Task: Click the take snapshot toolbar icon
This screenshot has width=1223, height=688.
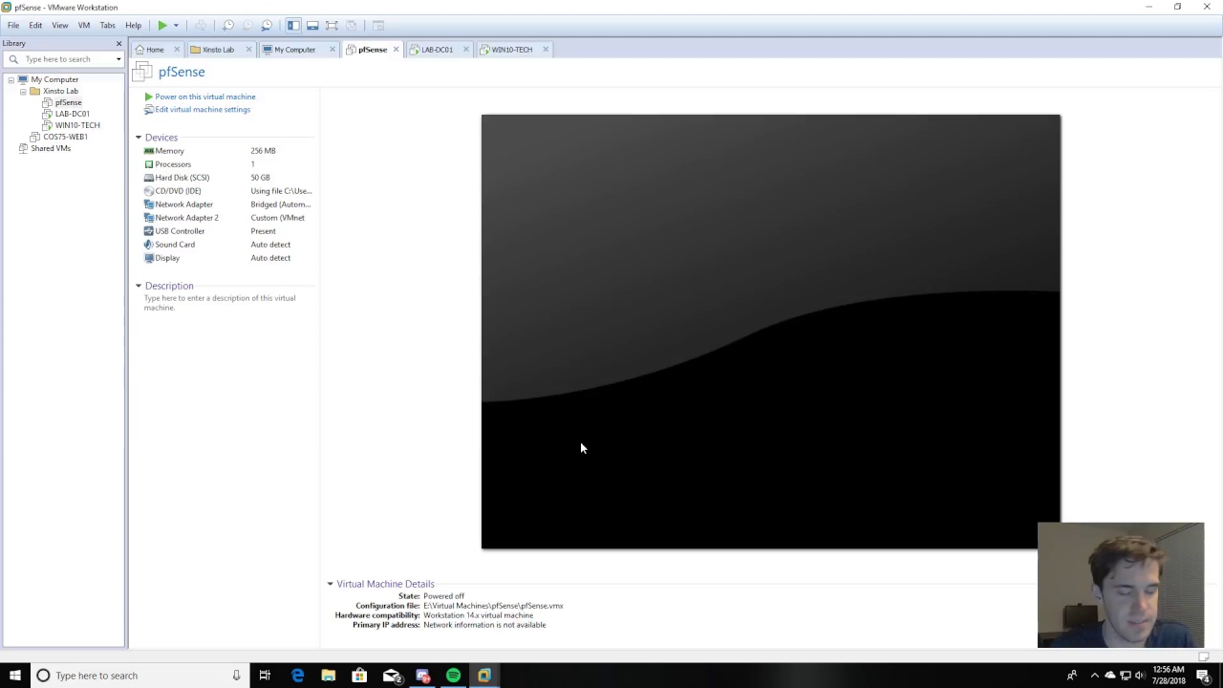Action: (x=228, y=26)
